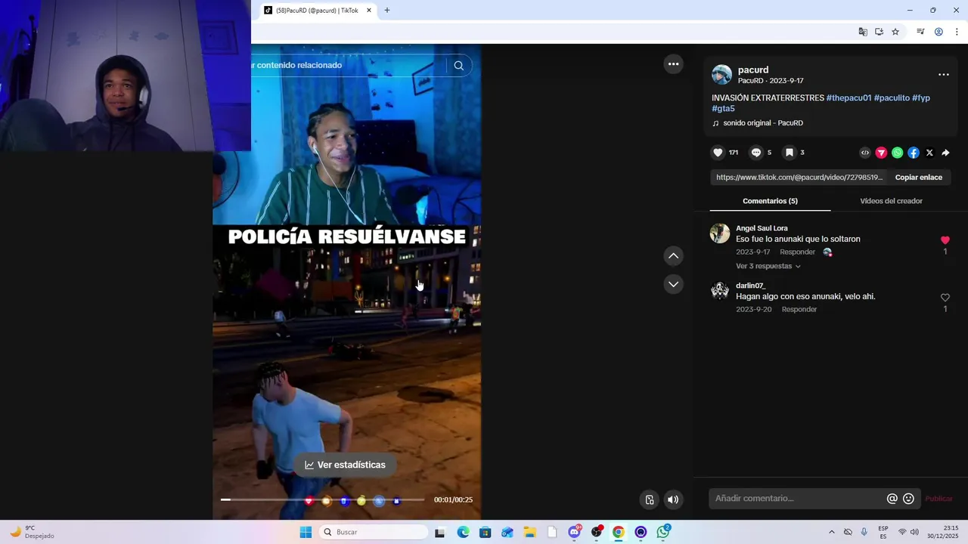
Task: Open Discord from taskbar
Action: (x=575, y=533)
